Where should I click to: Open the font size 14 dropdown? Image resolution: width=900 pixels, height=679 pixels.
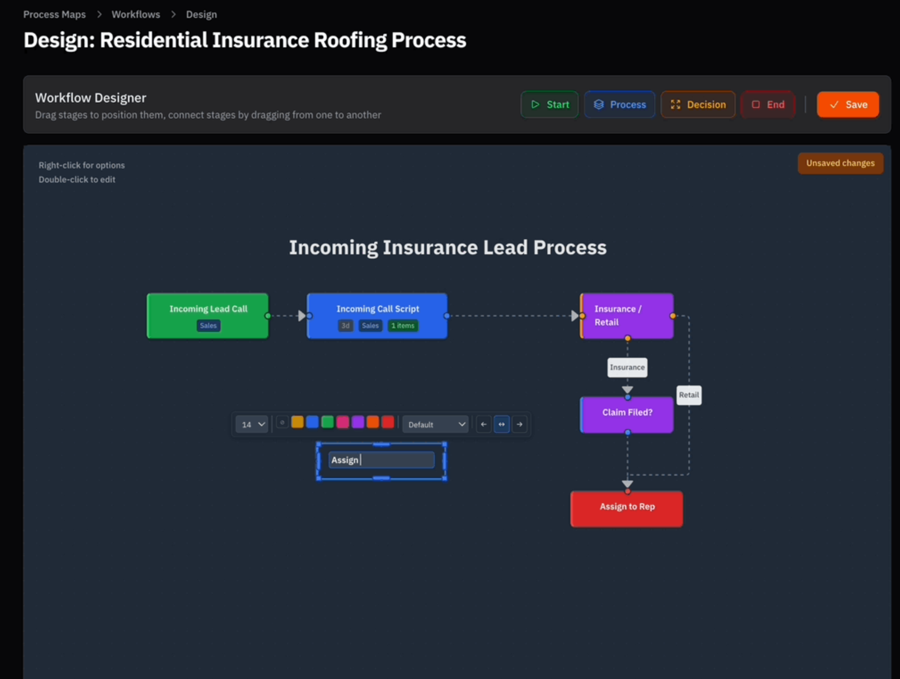click(252, 424)
